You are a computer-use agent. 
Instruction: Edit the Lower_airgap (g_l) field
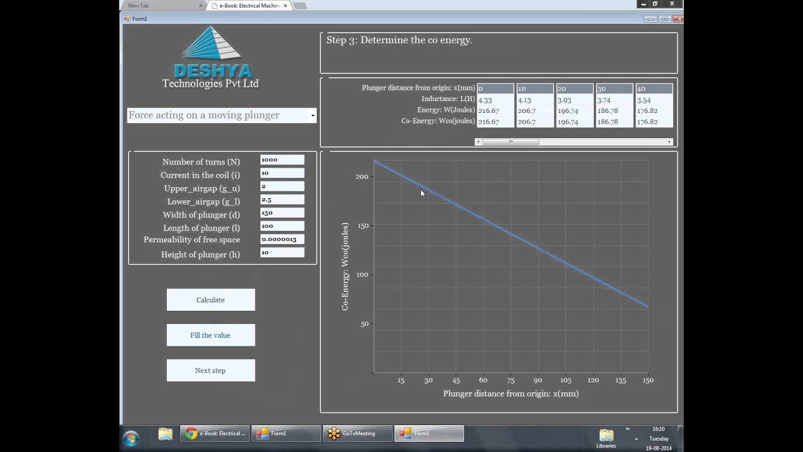coord(282,200)
